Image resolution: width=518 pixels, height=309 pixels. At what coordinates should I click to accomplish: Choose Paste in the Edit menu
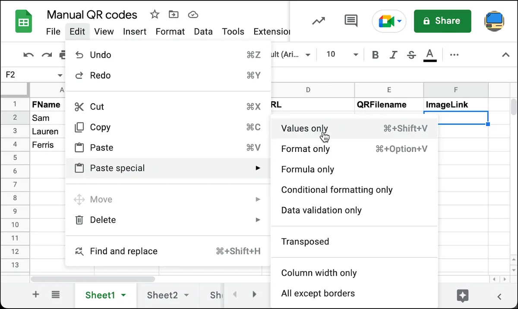pos(168,148)
